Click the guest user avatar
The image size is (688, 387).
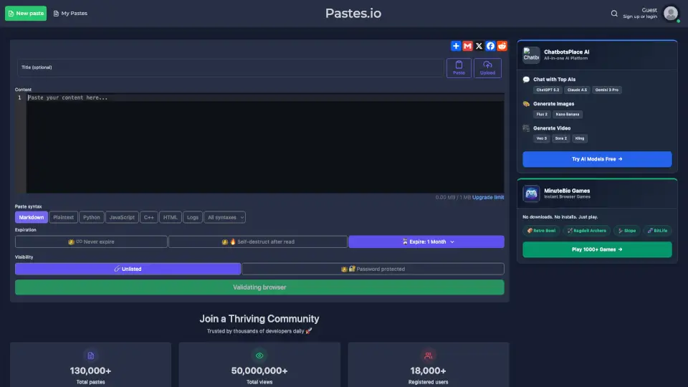[671, 14]
